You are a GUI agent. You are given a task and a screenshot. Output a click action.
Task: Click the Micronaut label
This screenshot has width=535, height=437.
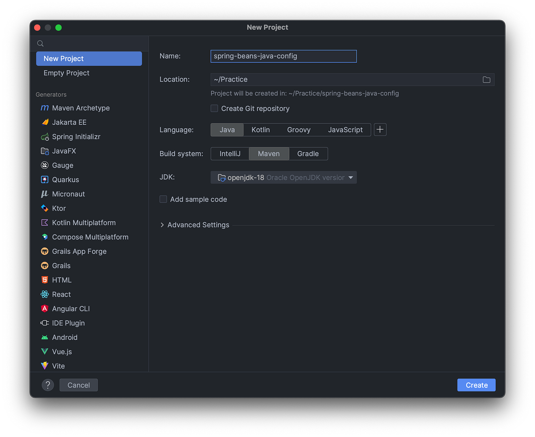click(x=68, y=194)
